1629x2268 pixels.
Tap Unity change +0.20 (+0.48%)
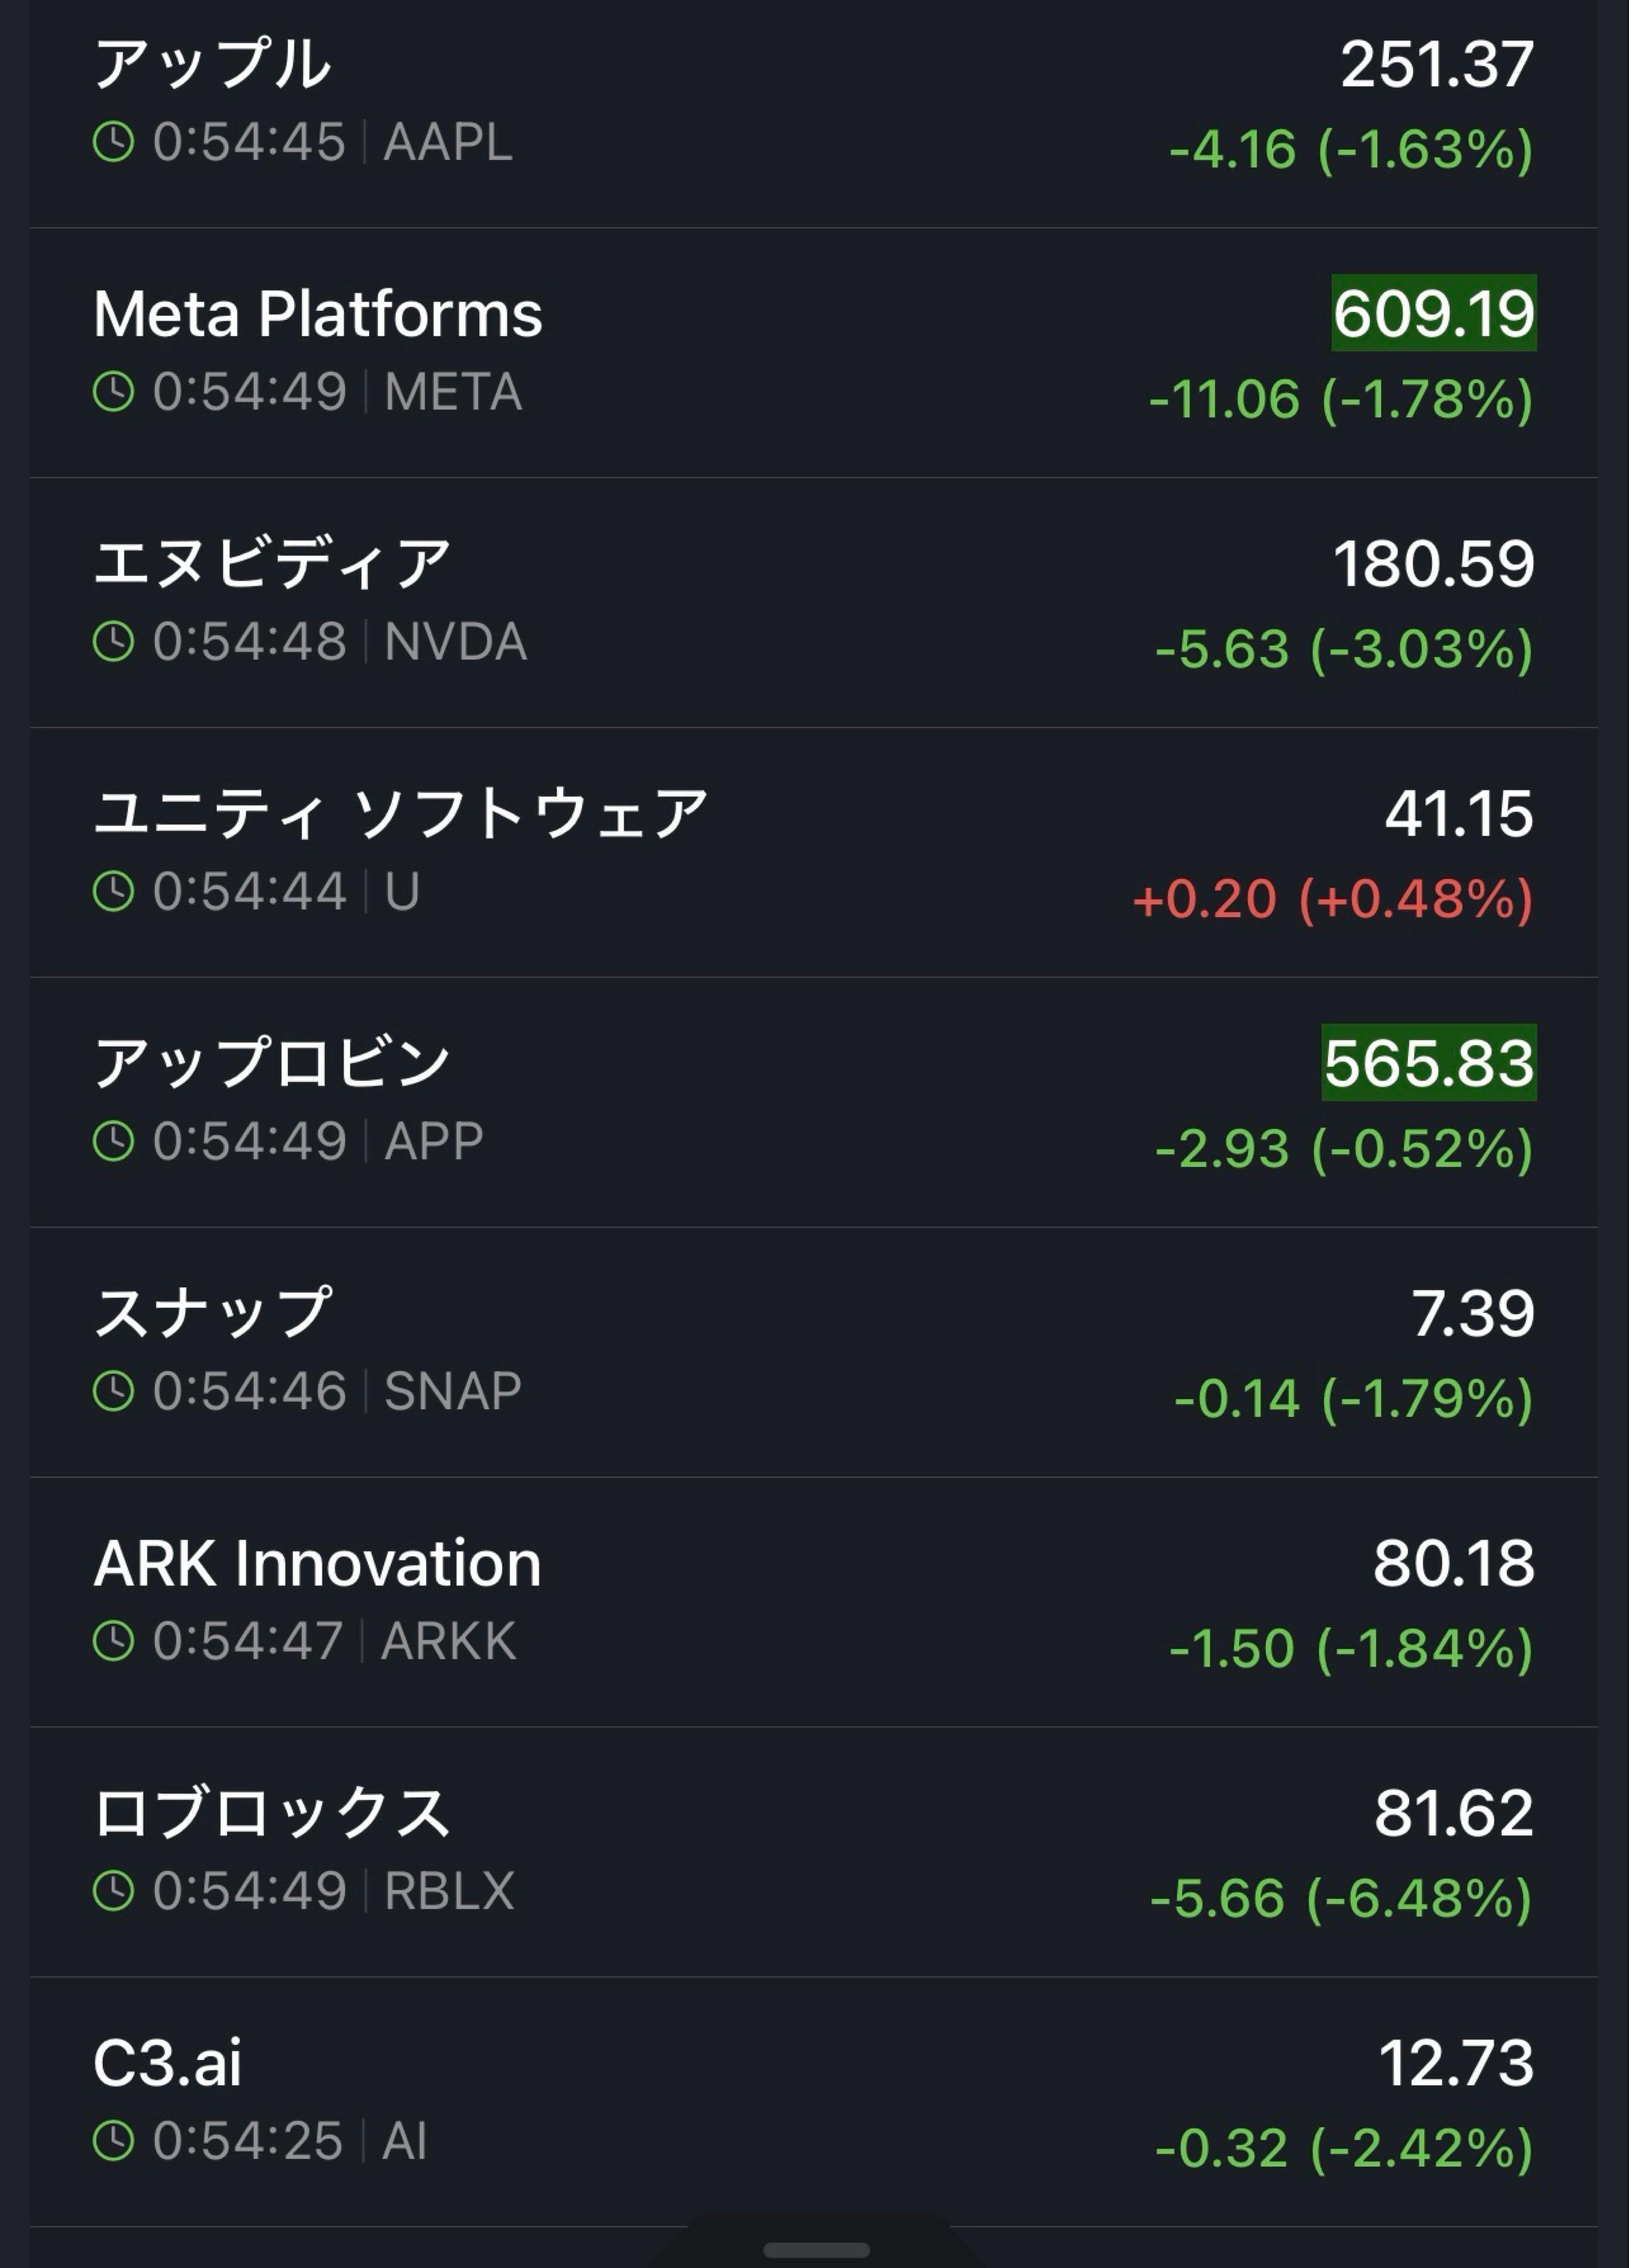(1332, 898)
